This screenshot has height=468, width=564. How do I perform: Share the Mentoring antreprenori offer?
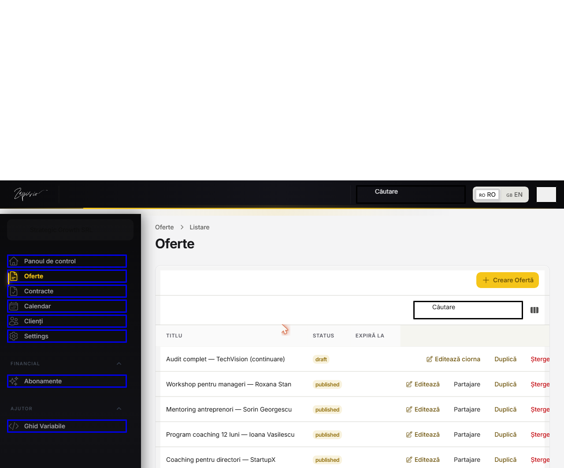pyautogui.click(x=467, y=409)
